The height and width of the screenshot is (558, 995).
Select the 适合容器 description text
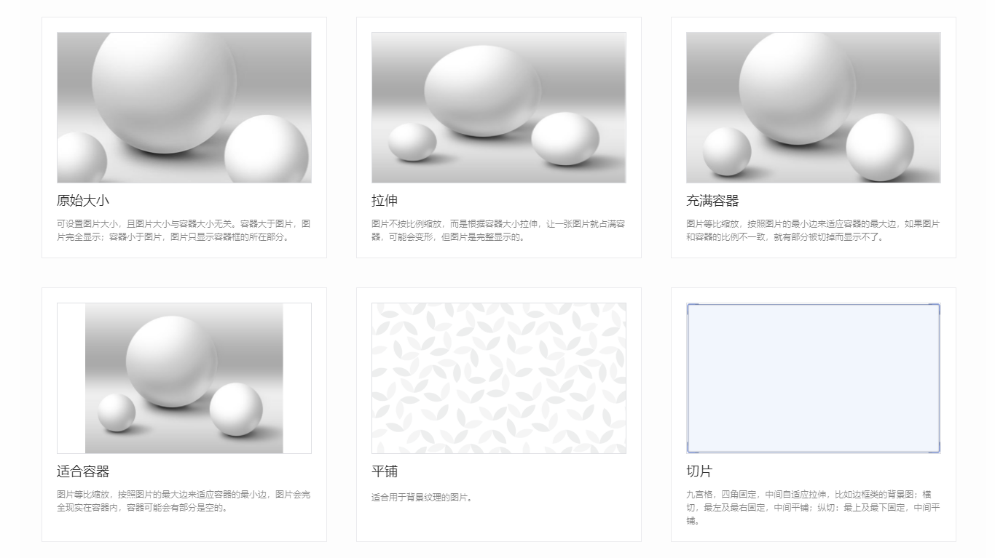(x=183, y=503)
